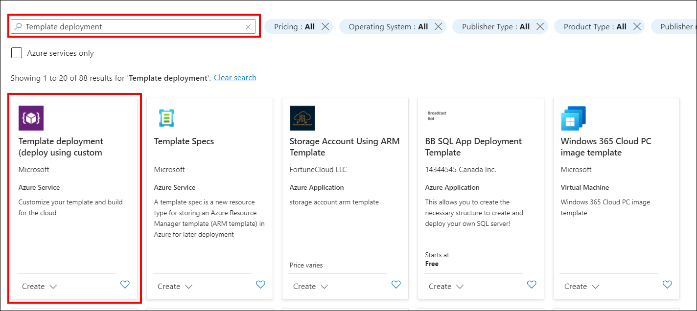Click inside the Template deployment search field
This screenshot has height=311, width=697.
[132, 27]
